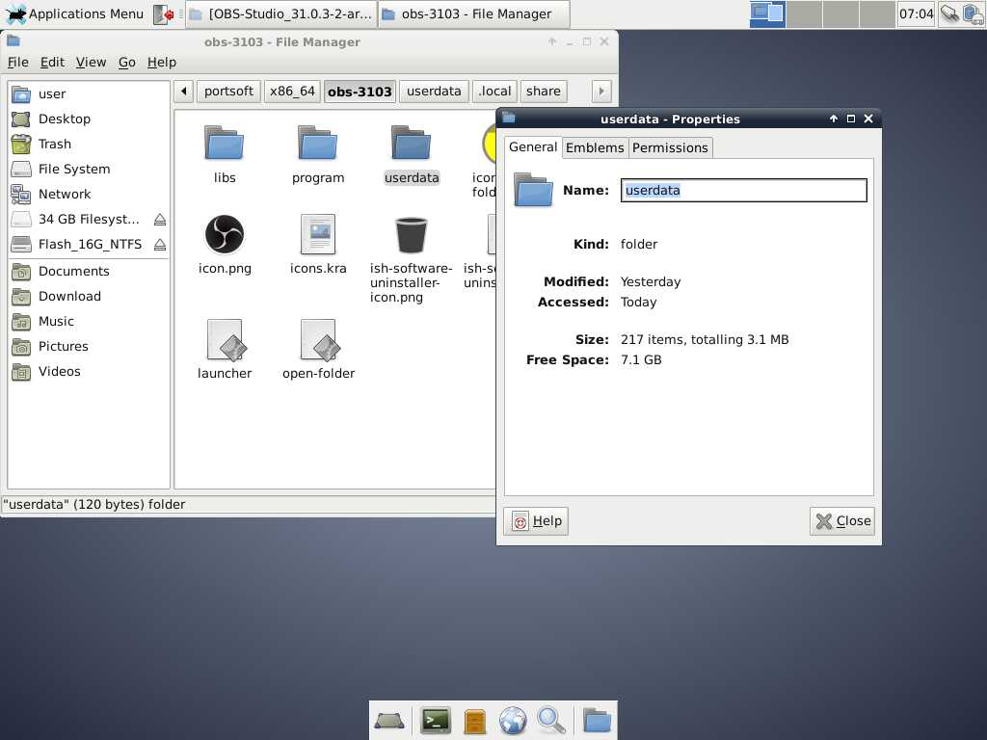Open the File menu
The height and width of the screenshot is (740, 987).
pyautogui.click(x=17, y=63)
